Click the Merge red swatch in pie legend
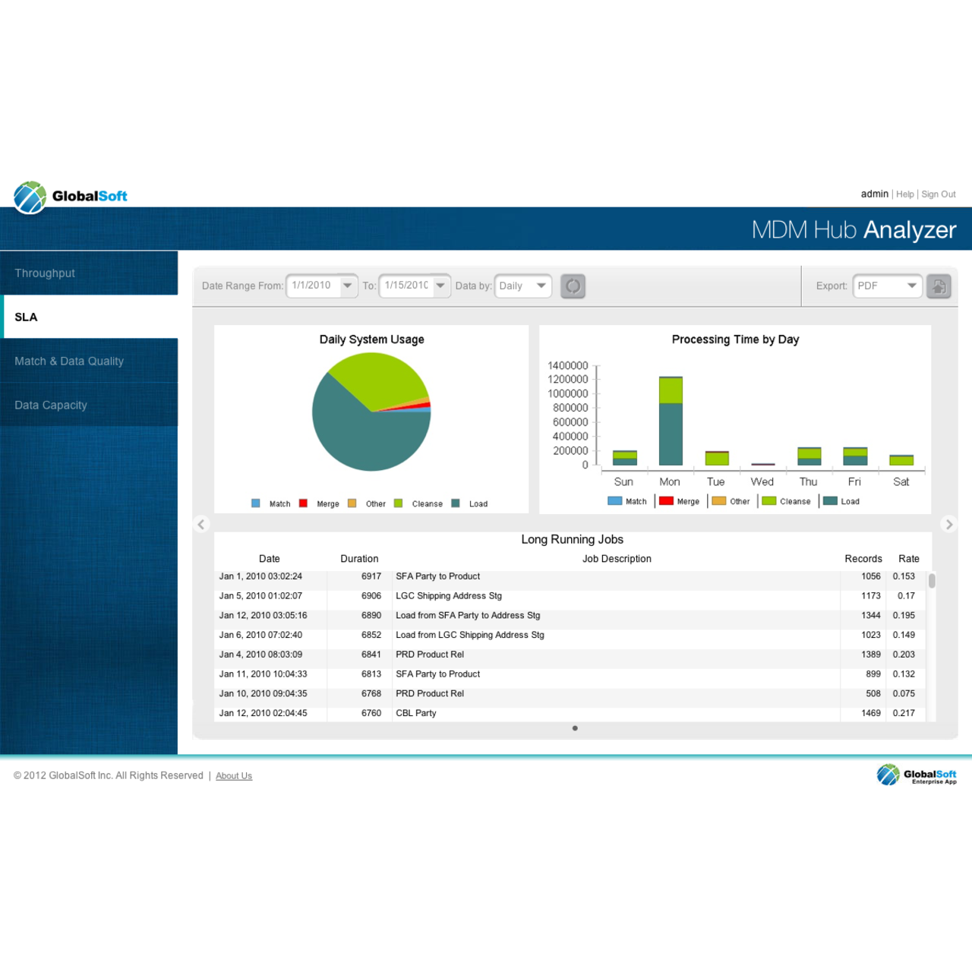Viewport: 972px width, 972px height. click(303, 503)
